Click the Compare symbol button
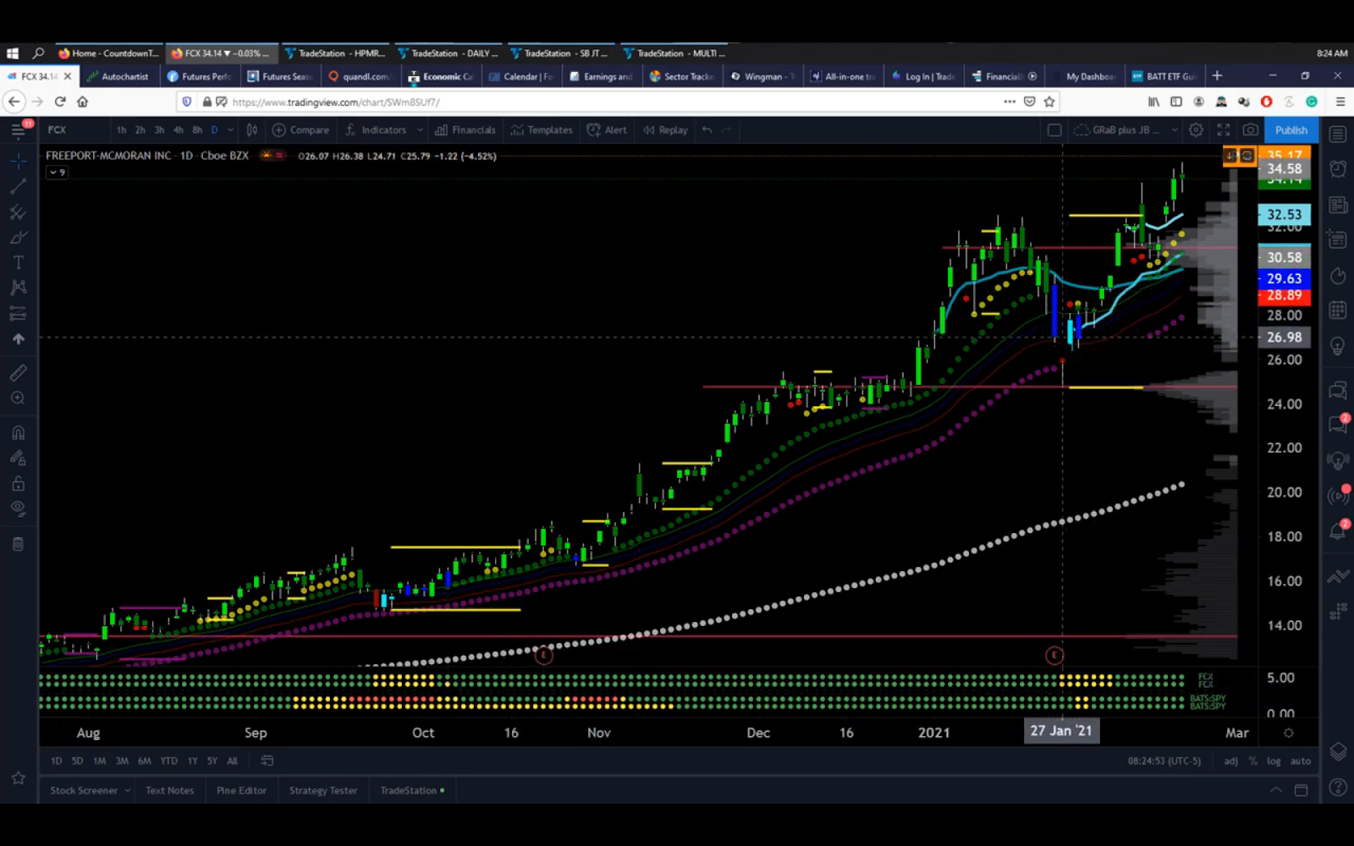Image resolution: width=1354 pixels, height=846 pixels. tap(300, 130)
